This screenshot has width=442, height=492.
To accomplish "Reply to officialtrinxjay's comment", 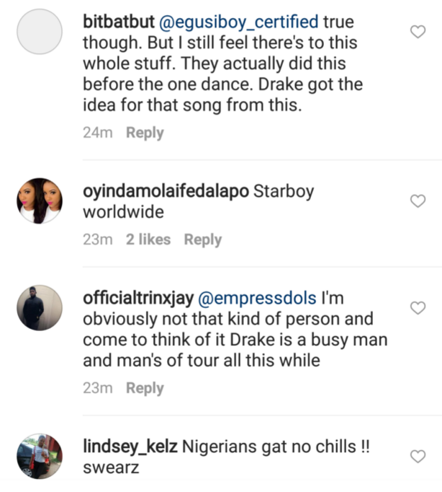I will [145, 388].
